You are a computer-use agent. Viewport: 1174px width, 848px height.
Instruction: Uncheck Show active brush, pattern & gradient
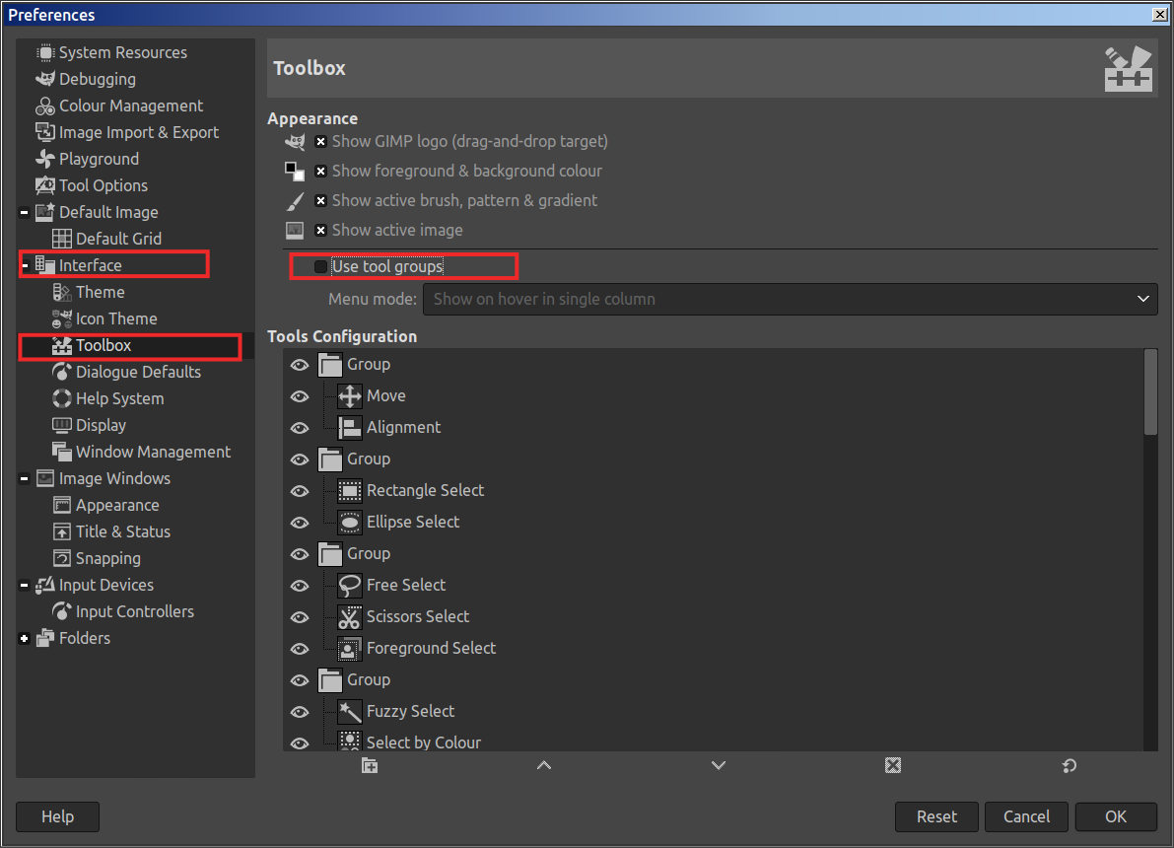(x=320, y=200)
